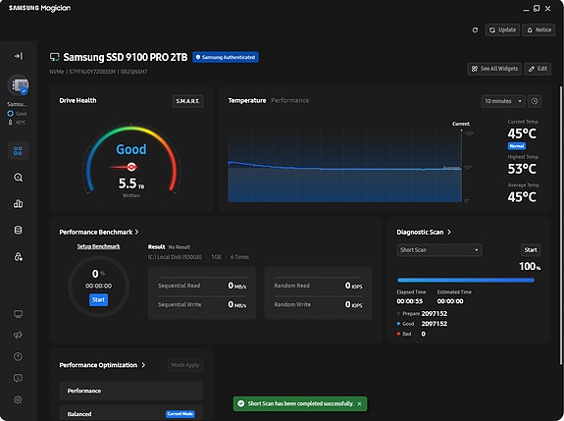Click the green checkmark in success notification
Image resolution: width=564 pixels, height=421 pixels.
(x=241, y=403)
